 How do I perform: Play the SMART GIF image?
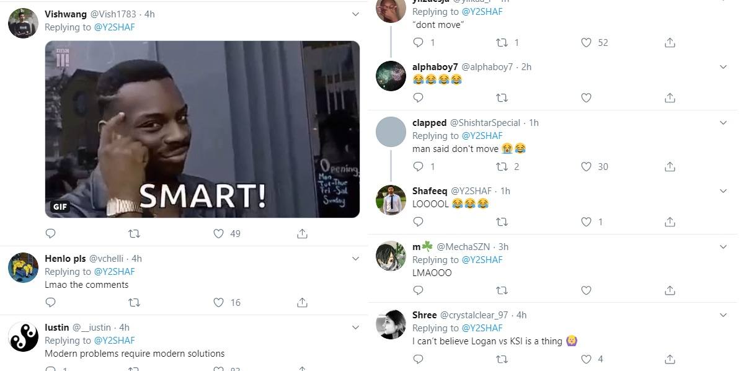pos(202,129)
